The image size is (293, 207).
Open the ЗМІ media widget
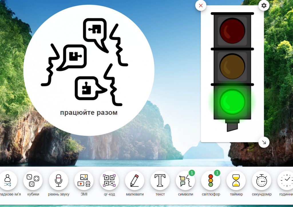coord(84,181)
